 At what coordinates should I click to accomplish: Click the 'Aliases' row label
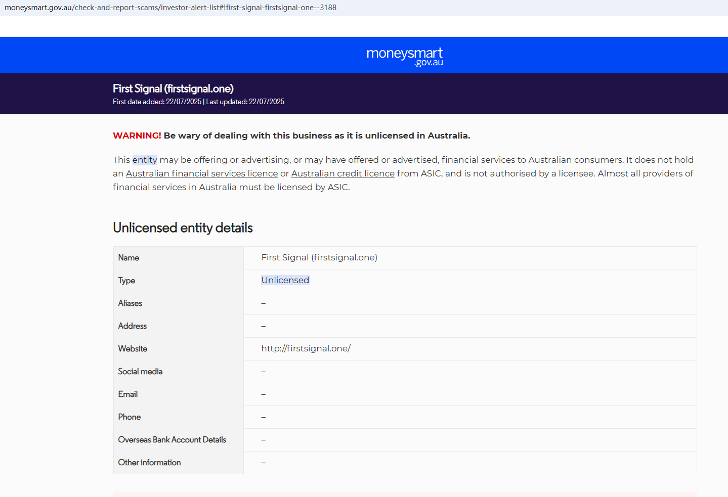tap(130, 303)
